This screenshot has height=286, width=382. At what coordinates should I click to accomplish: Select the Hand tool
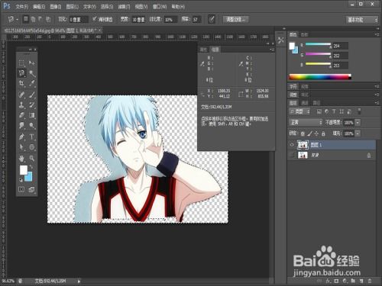pyautogui.click(x=21, y=158)
